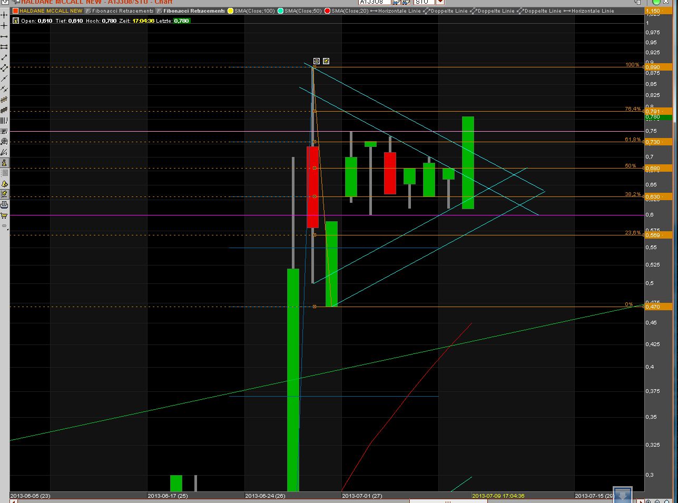This screenshot has width=678, height=503.
Task: Click the cyan SMA 50 color dot
Action: pyautogui.click(x=280, y=11)
